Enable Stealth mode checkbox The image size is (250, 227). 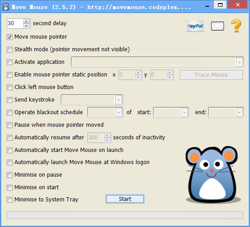(x=9, y=49)
